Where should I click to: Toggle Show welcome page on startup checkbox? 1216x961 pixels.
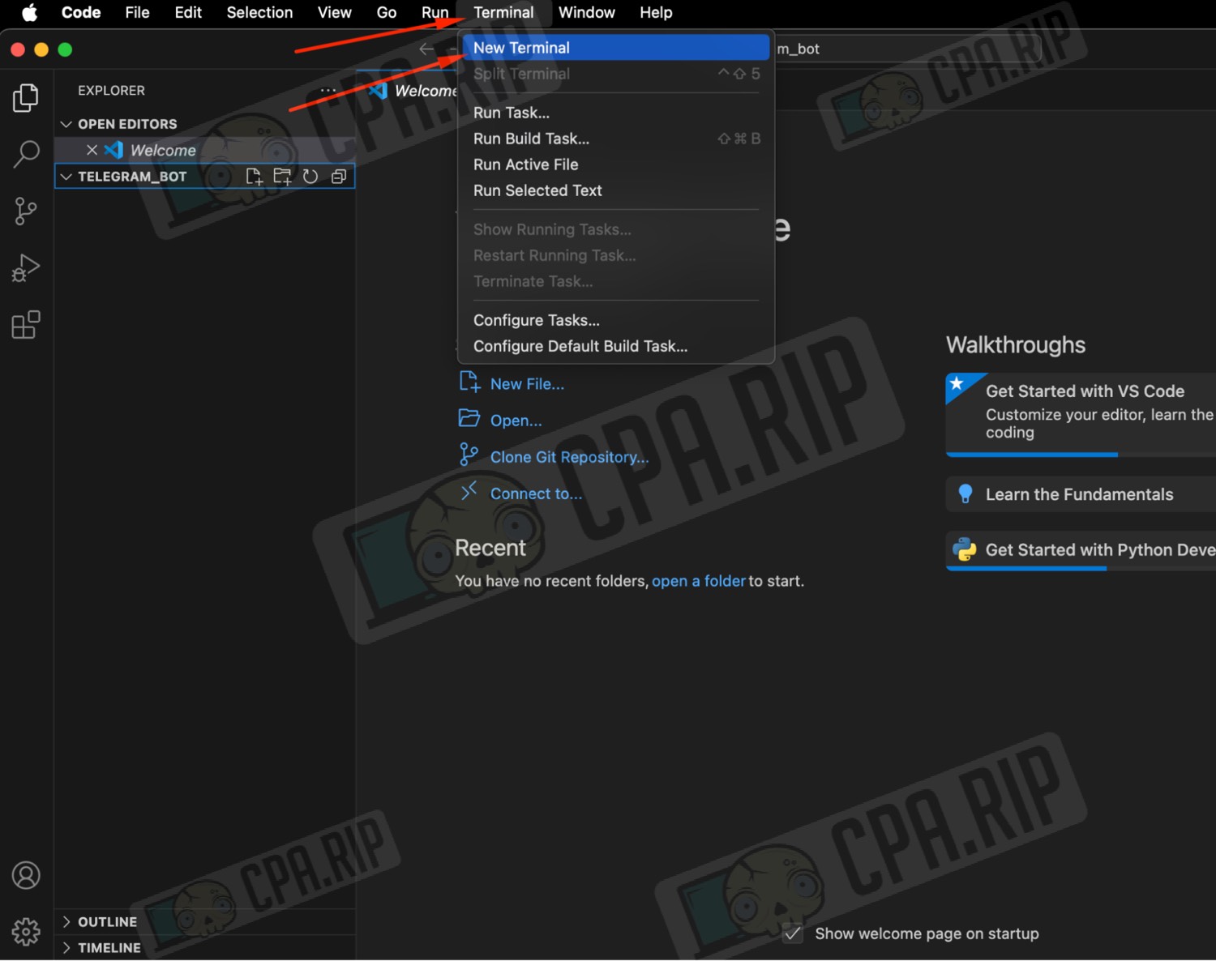(793, 933)
